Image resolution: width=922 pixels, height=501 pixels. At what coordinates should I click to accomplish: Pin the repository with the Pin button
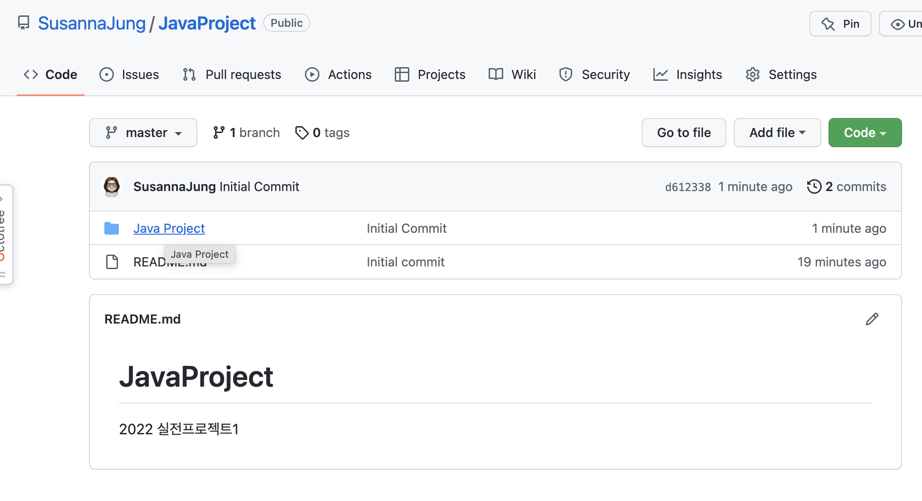(840, 24)
